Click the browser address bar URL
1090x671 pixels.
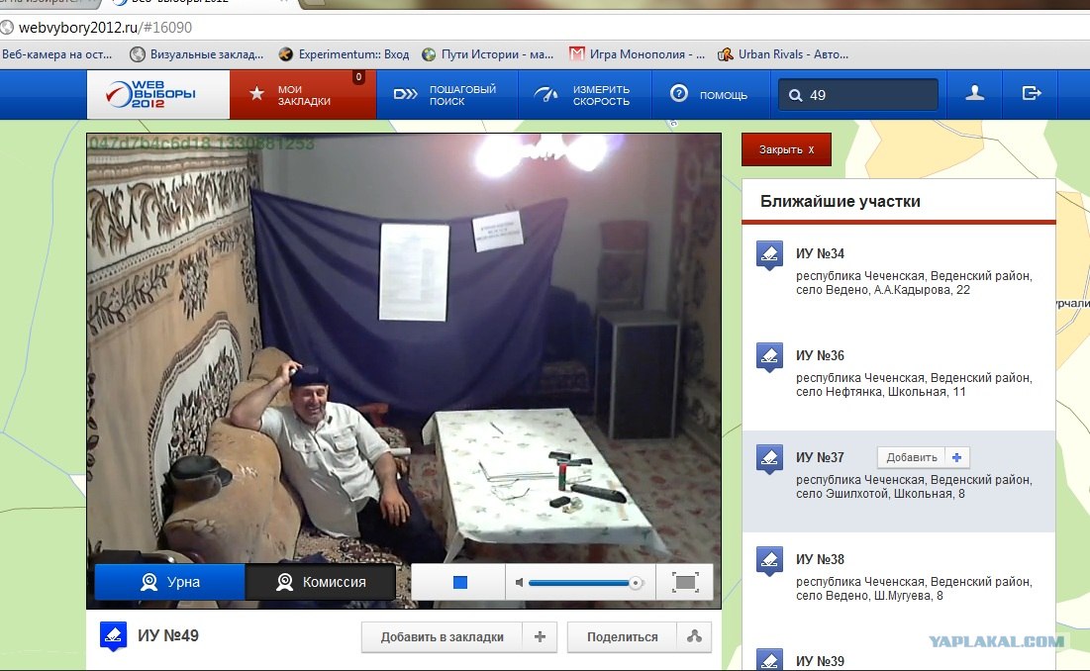pyautogui.click(x=105, y=28)
